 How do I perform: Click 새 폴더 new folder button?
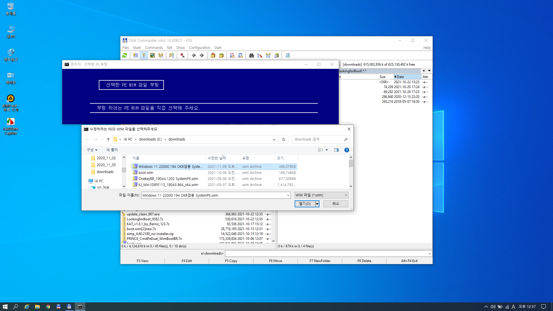(x=112, y=150)
